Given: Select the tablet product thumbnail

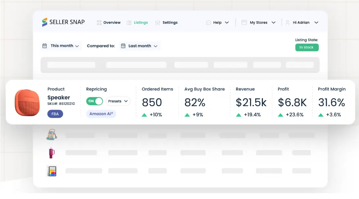Looking at the screenshot, I should pos(52,171).
